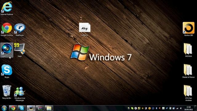Click the speaker volume tray icon
The height and width of the screenshot is (111, 197).
pyautogui.click(x=181, y=108)
